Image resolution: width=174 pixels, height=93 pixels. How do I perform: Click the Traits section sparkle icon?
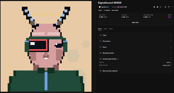coord(101,35)
